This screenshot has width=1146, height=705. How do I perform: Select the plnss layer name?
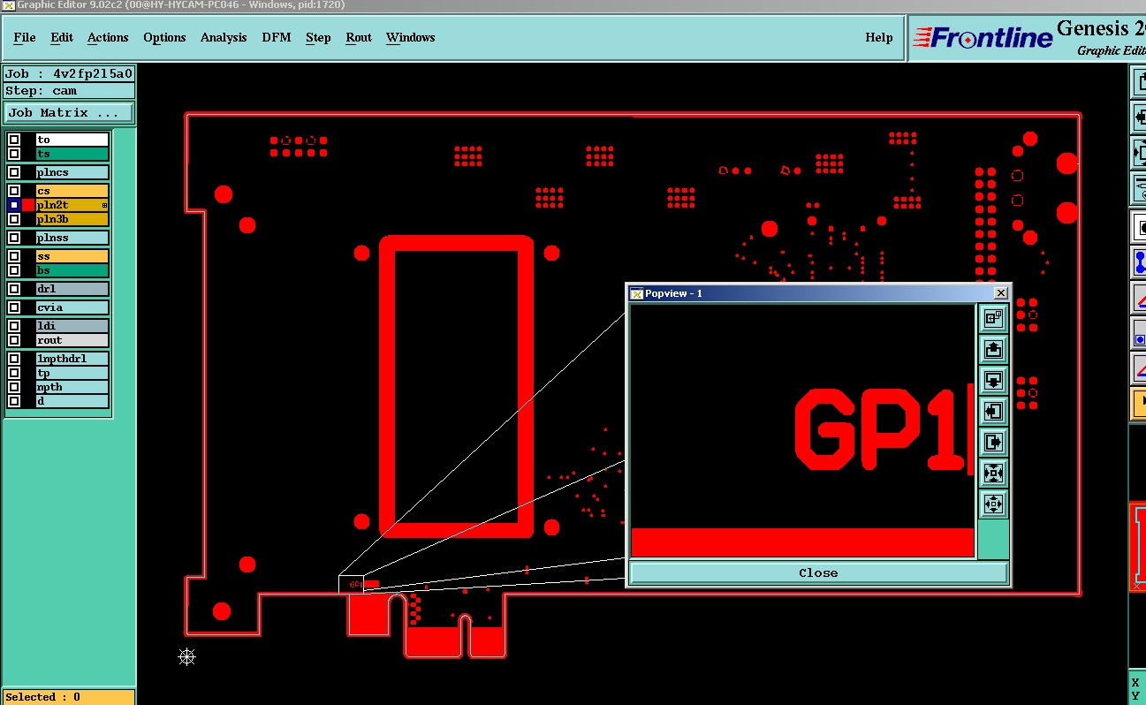[72, 238]
